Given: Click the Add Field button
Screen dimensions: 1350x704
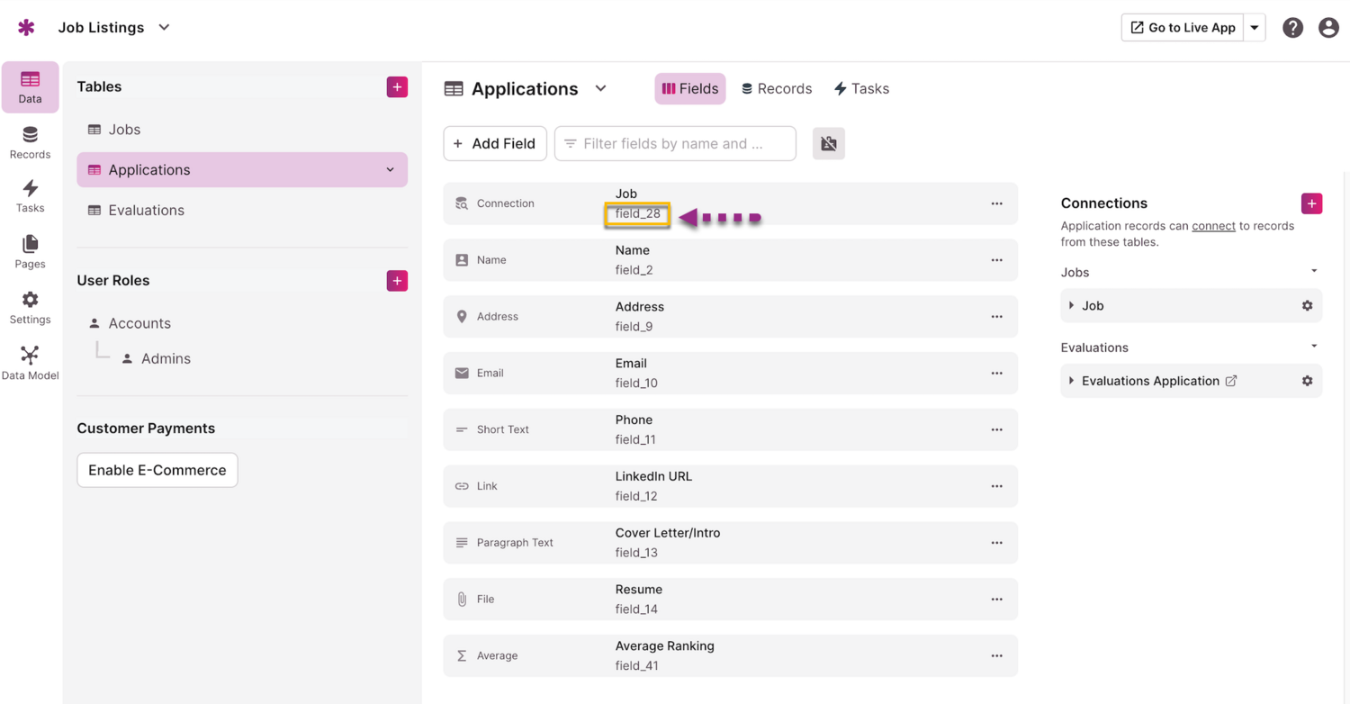Looking at the screenshot, I should (495, 144).
